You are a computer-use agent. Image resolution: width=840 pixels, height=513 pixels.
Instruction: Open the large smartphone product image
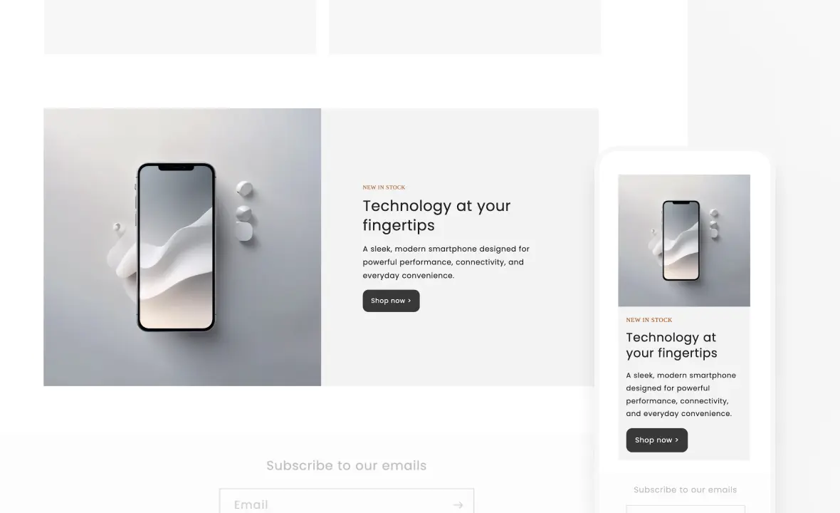click(x=182, y=247)
